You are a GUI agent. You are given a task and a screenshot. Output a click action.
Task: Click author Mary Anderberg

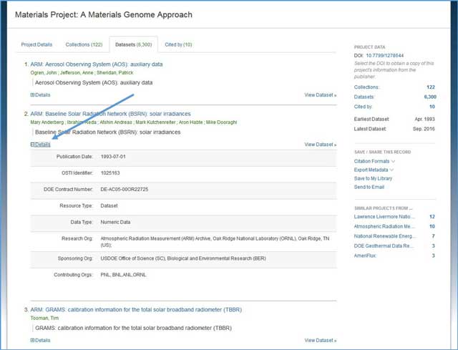click(47, 122)
